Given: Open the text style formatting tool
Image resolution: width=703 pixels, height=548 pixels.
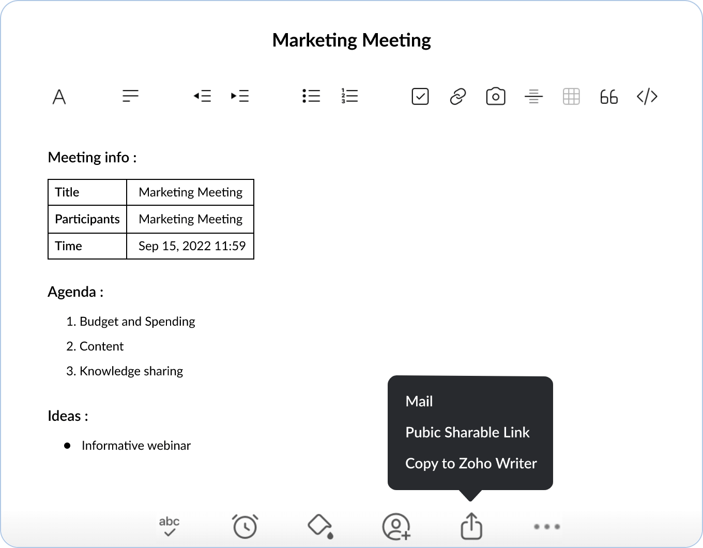Looking at the screenshot, I should point(59,97).
